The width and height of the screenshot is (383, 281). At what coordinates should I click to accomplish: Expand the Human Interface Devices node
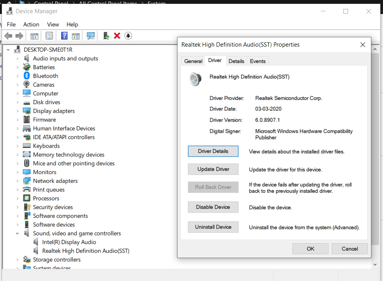click(17, 128)
